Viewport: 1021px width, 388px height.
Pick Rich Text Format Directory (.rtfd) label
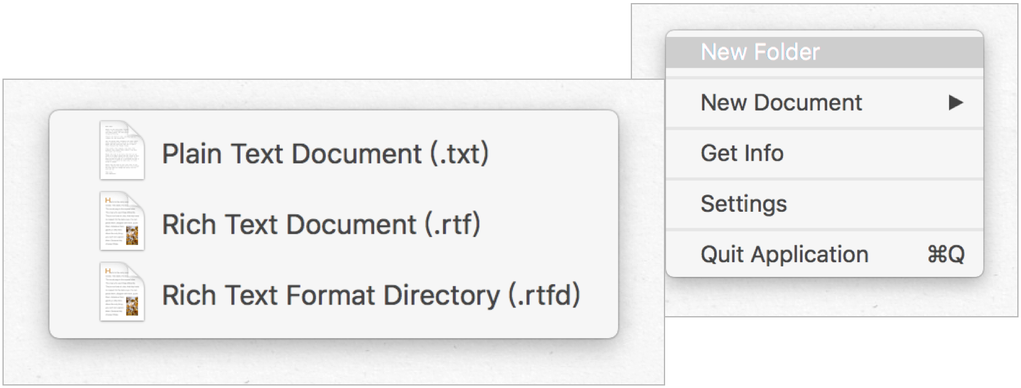[x=371, y=295]
